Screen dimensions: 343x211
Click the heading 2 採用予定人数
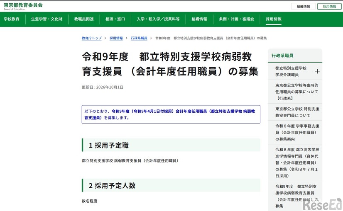tap(112, 185)
